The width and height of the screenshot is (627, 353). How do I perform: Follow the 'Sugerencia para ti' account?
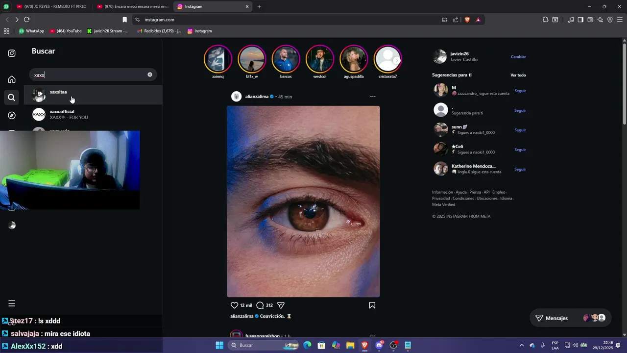[520, 110]
